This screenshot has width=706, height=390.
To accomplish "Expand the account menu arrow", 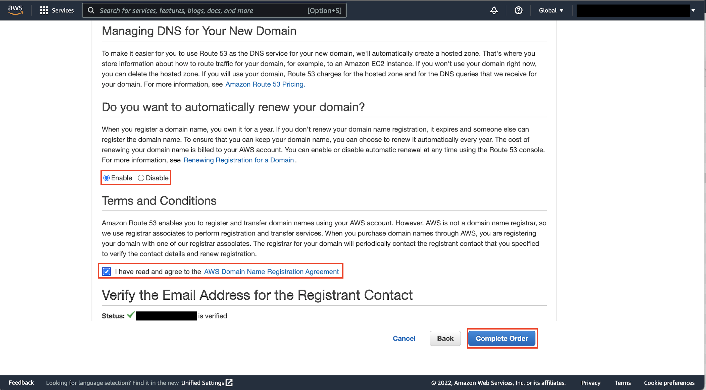I will click(x=693, y=10).
